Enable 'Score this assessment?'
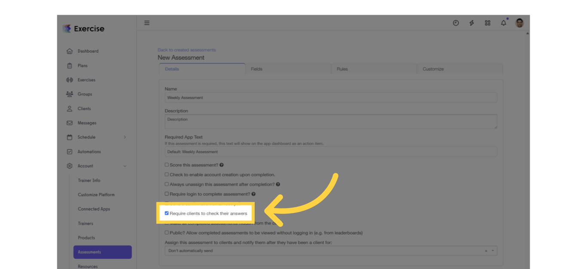This screenshot has height=269, width=587. [167, 165]
